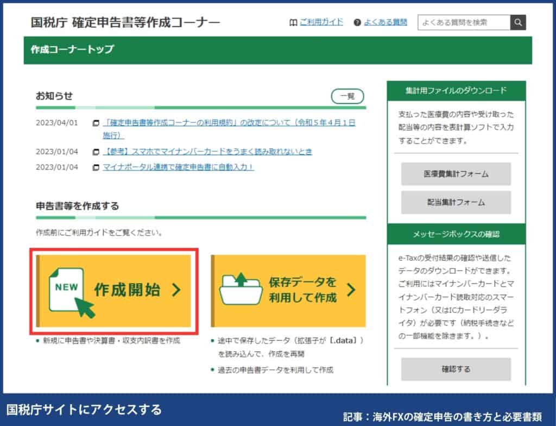Click the お知らせ section heading

tap(54, 96)
